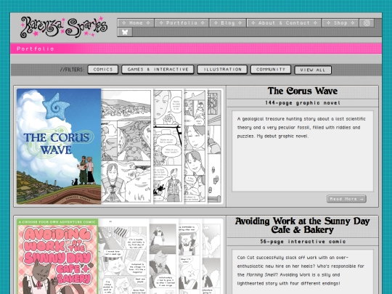Click the '144-page graphic novel' subtitle
Image resolution: width=392 pixels, height=294 pixels.
pos(303,103)
